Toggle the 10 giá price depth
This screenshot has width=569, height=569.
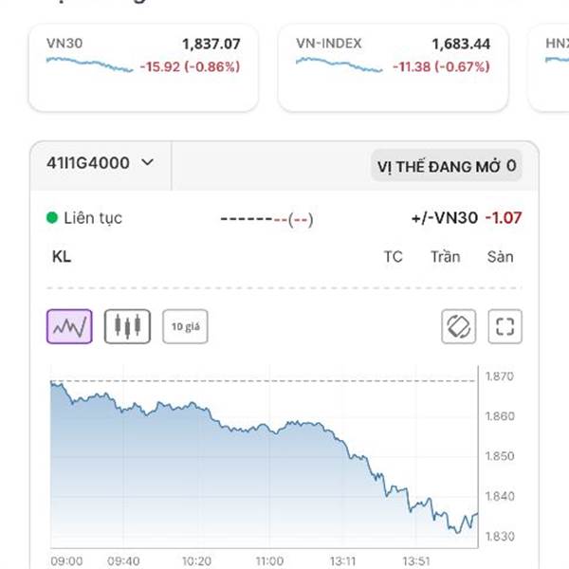186,326
